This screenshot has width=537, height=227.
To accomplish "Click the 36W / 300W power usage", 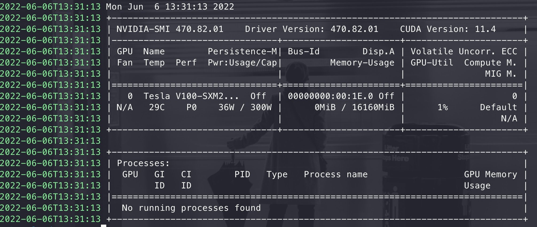I will click(245, 107).
